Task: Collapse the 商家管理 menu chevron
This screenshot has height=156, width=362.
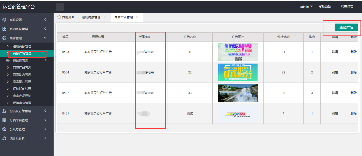Action: pos(45,38)
